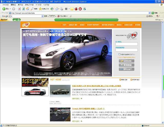The width and height of the screenshot is (164, 127).
Task: Open Favorites menu in menu bar
Action: [29, 5]
